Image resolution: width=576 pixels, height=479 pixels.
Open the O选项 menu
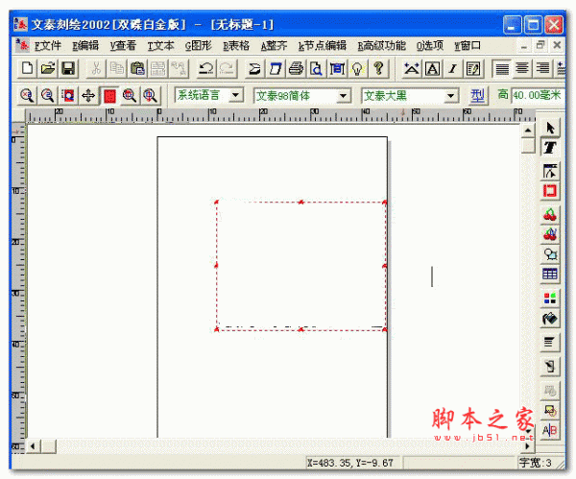(x=430, y=46)
